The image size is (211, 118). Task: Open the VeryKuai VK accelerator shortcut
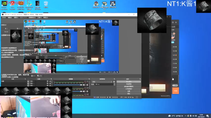[x=29, y=5]
